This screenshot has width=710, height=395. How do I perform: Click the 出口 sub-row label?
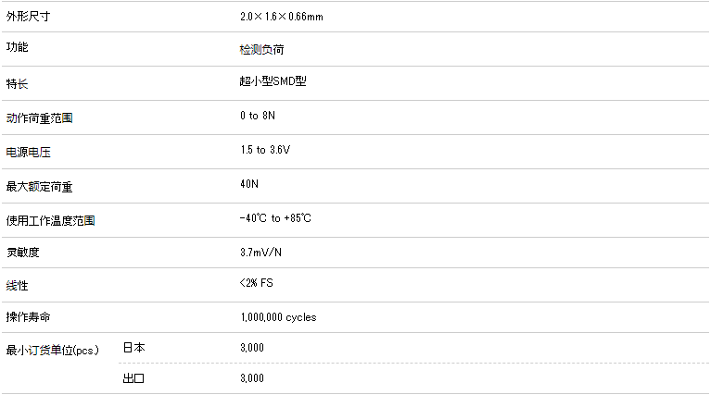(134, 378)
